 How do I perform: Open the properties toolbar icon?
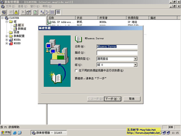[x=28, y=12]
